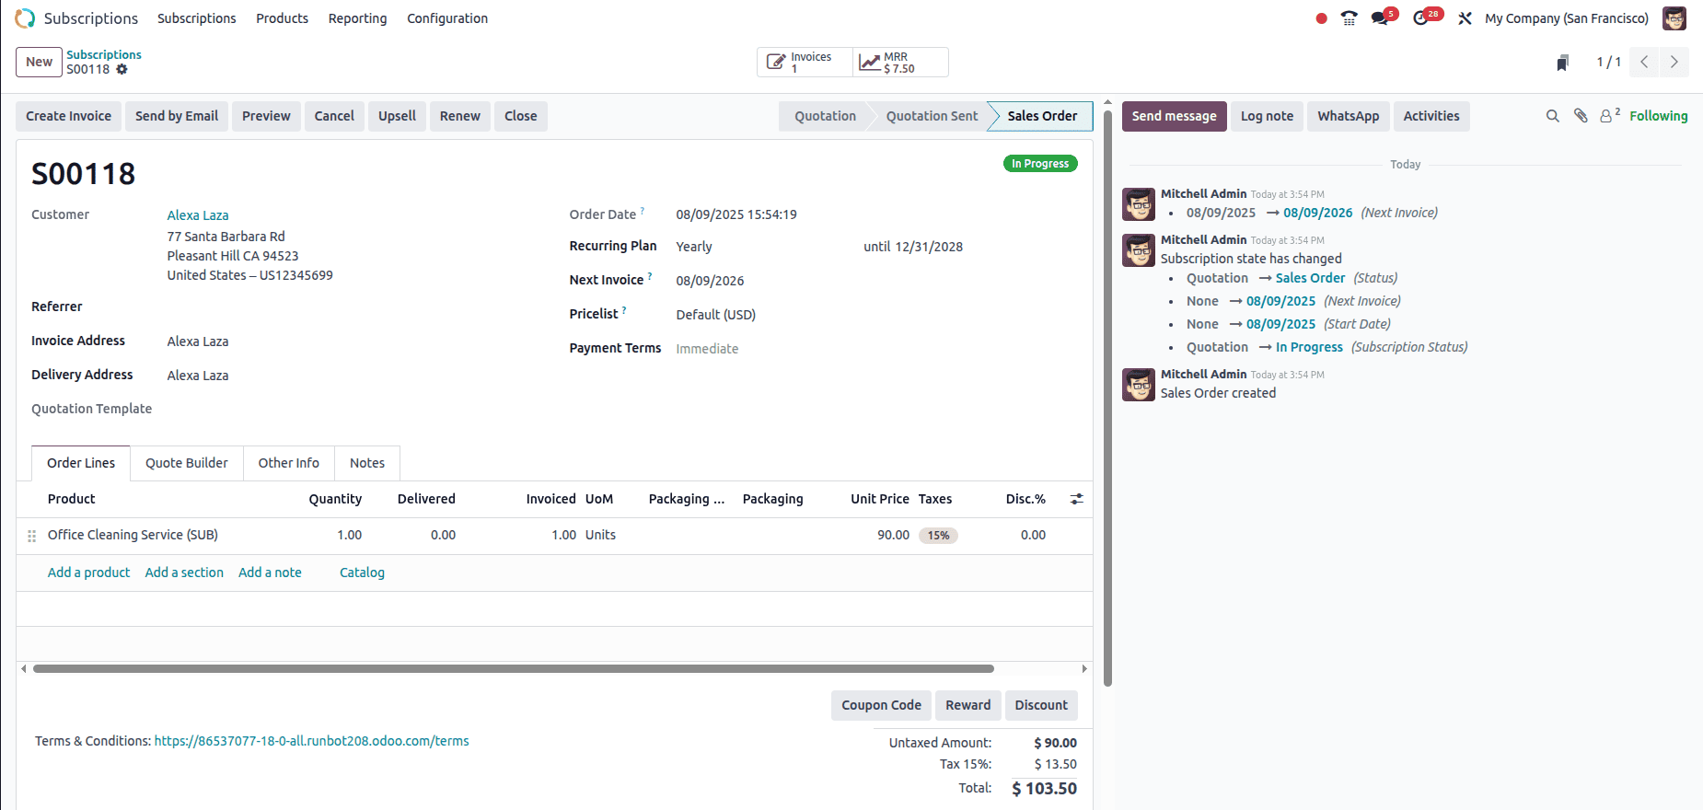Click the Preview button
This screenshot has width=1703, height=810.
tap(266, 116)
